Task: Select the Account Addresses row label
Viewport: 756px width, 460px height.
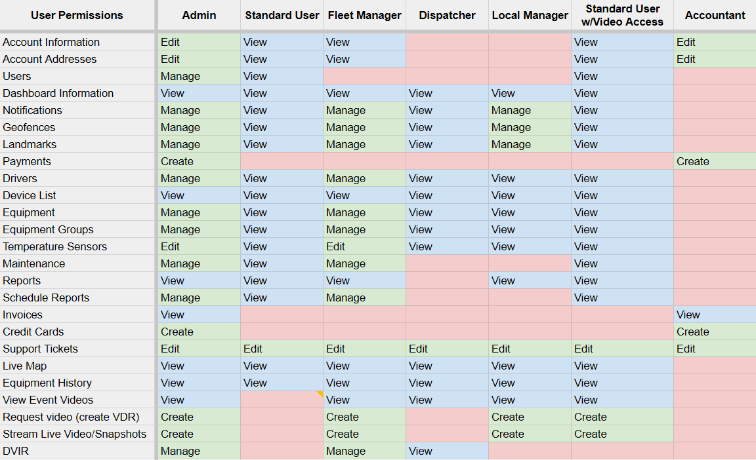Action: pyautogui.click(x=77, y=59)
